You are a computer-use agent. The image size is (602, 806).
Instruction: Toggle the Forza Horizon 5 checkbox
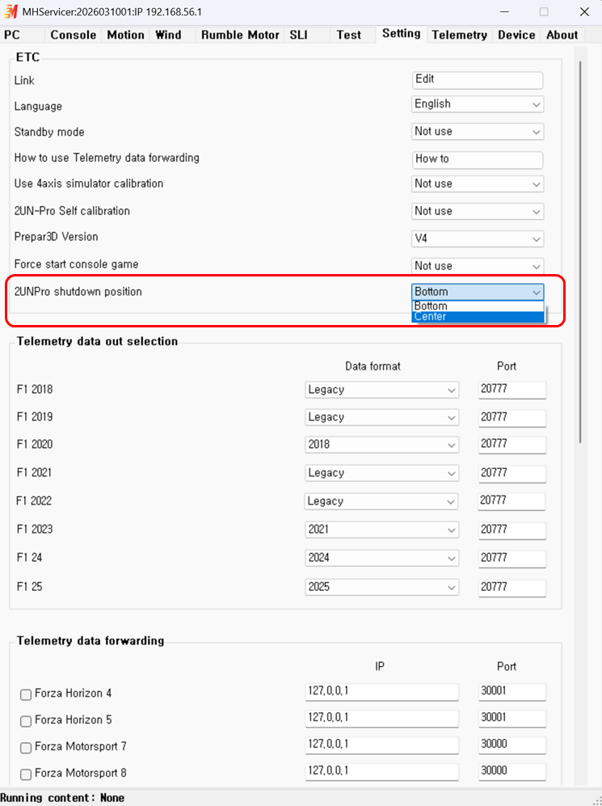(26, 721)
